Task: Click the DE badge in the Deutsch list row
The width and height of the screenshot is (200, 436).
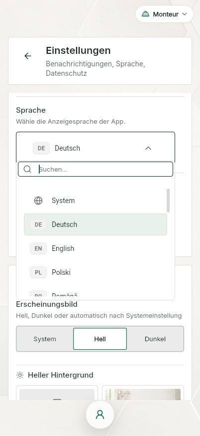Action: coord(38,224)
